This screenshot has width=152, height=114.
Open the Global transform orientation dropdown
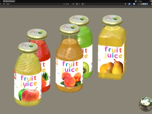coord(67,4)
